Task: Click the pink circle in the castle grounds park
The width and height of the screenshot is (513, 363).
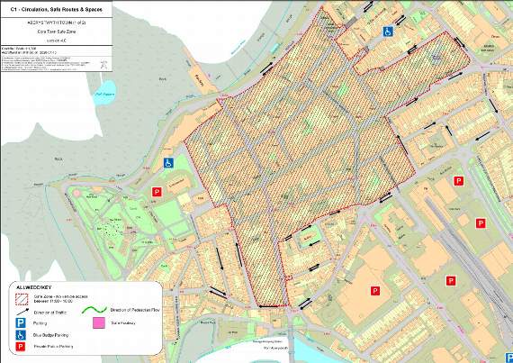Action: 76,193
